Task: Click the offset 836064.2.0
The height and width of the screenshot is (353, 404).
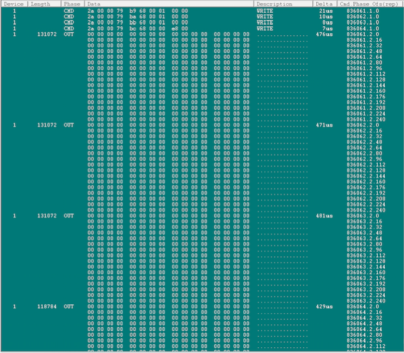Action: 363,306
